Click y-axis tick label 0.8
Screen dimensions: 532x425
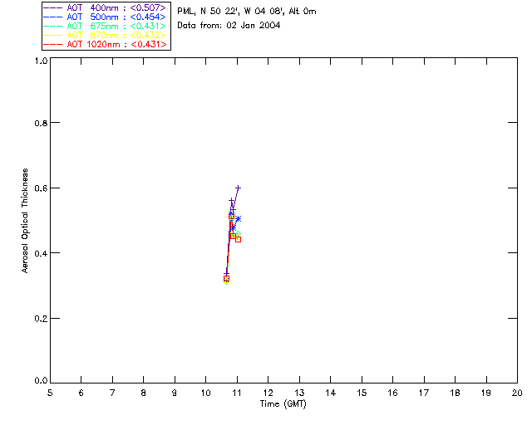pos(41,124)
